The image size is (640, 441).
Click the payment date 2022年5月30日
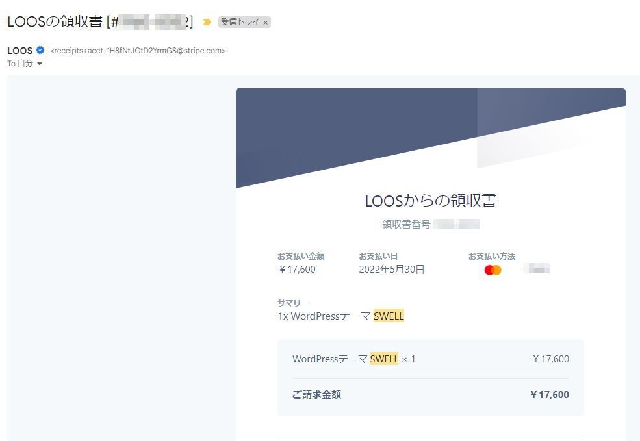tap(391, 270)
